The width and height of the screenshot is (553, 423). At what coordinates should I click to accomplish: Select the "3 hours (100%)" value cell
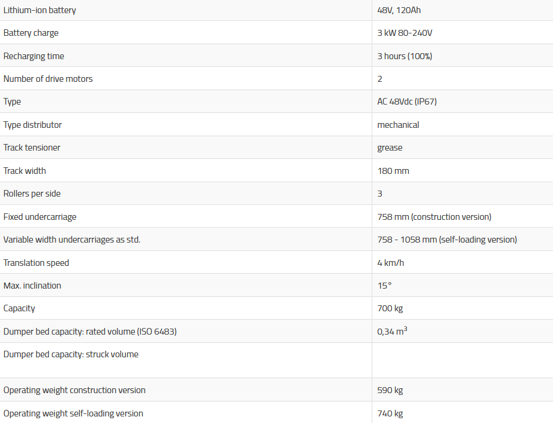tap(404, 56)
